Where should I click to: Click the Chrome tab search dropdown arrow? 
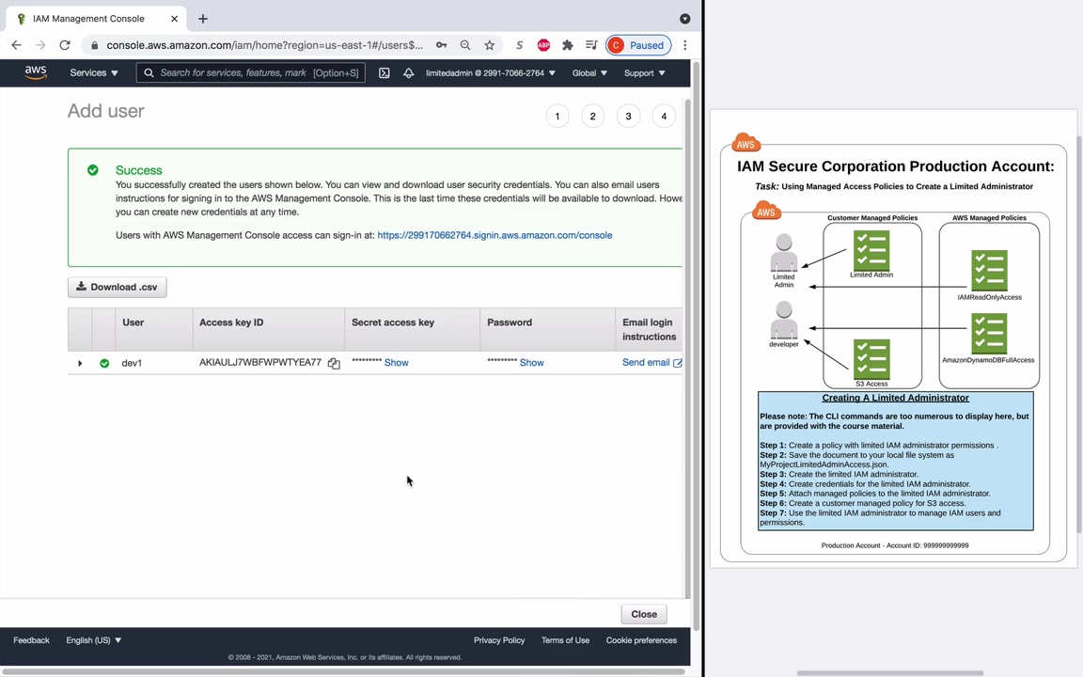tap(684, 19)
